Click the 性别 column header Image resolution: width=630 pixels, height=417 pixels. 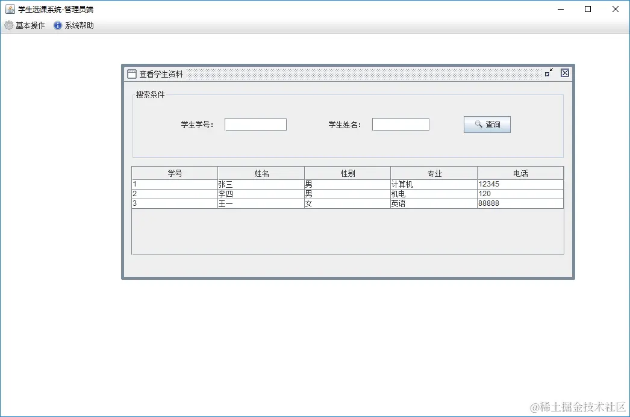click(348, 173)
